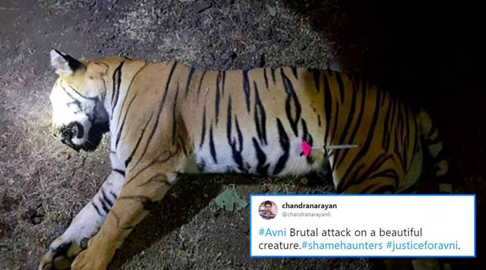Open the #Avni hashtag
The height and width of the screenshot is (270, 486).
(x=272, y=232)
